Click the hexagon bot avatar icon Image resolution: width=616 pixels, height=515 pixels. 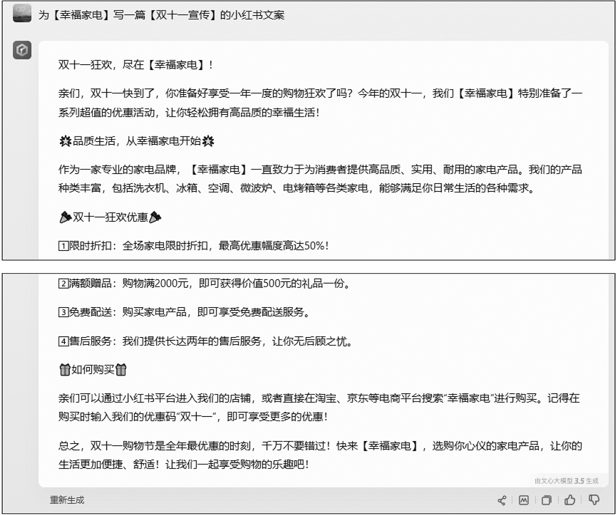pos(22,50)
